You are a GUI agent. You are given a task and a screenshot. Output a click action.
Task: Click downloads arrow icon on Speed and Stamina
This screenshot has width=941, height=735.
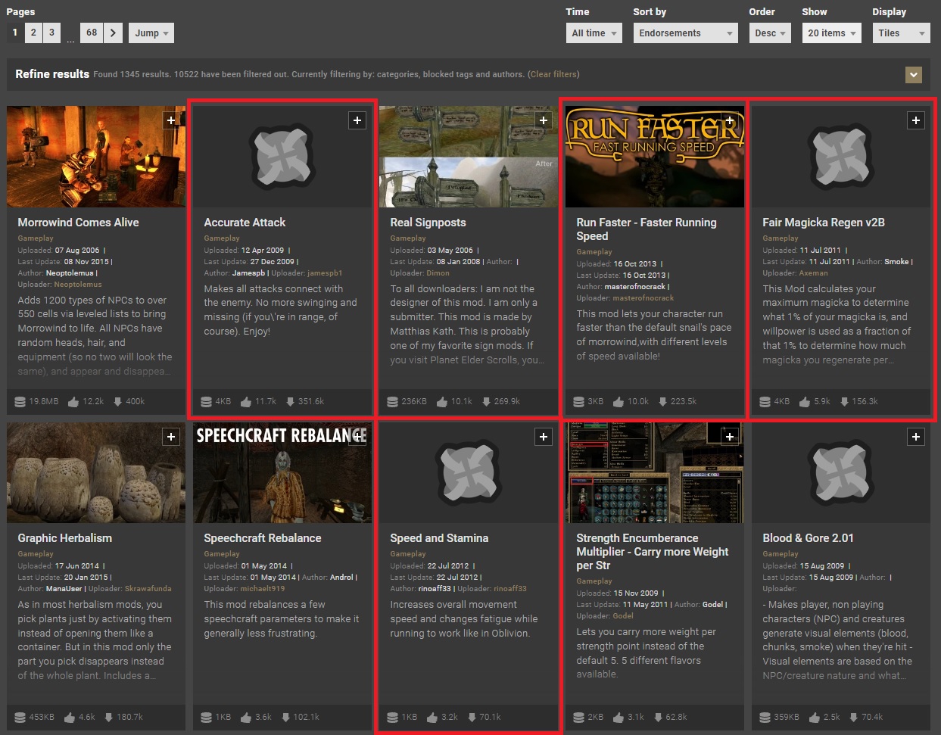click(472, 717)
